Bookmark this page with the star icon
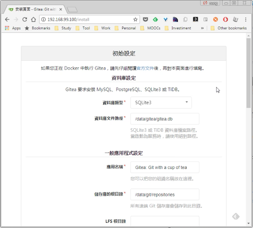The image size is (253, 228). [135, 20]
